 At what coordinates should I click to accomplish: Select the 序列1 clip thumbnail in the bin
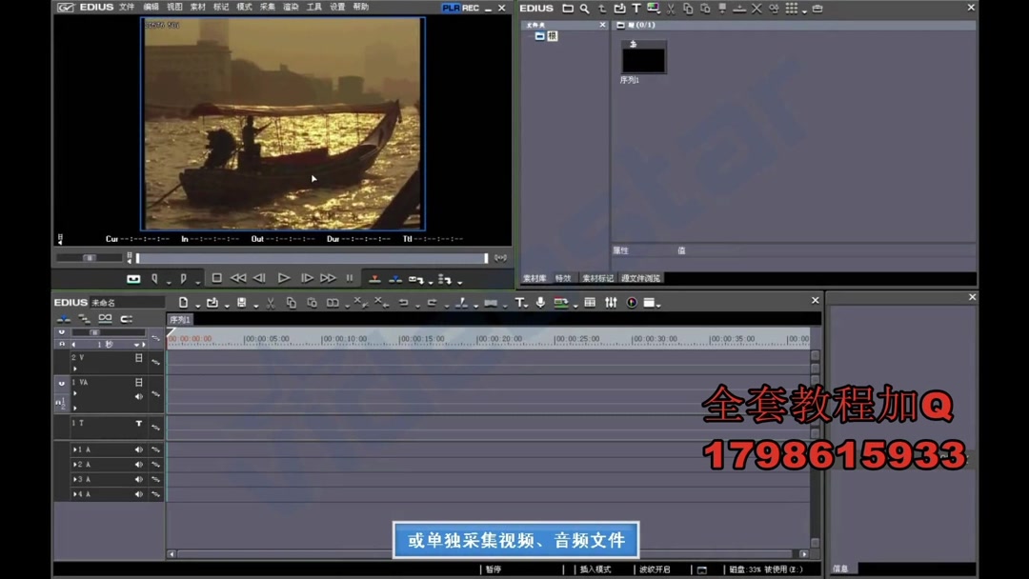pyautogui.click(x=643, y=59)
